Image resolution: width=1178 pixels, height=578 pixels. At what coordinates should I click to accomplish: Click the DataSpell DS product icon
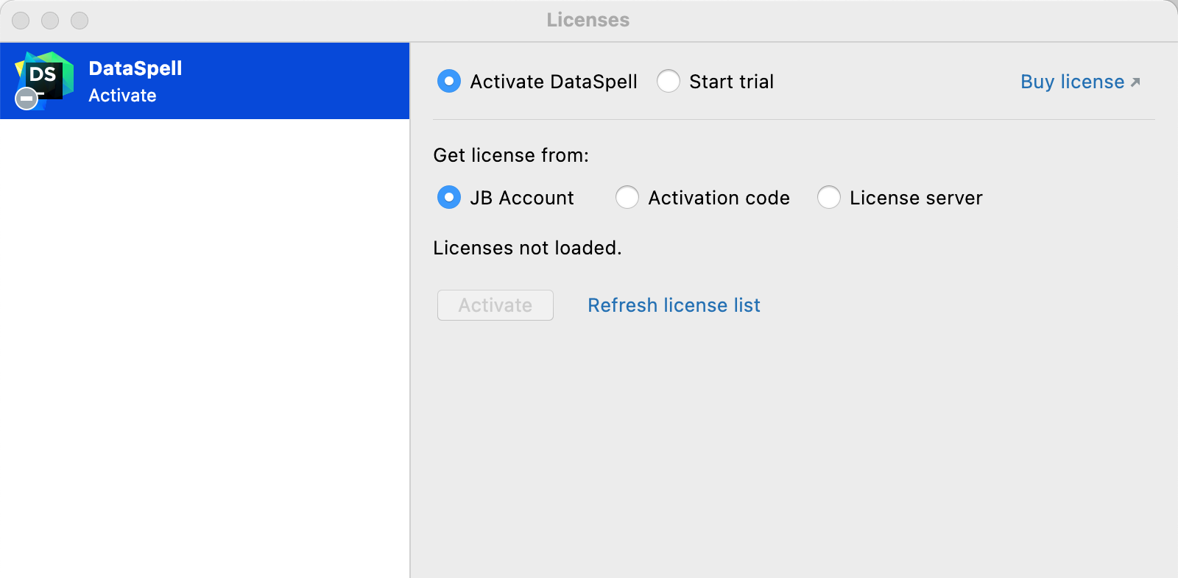click(x=44, y=80)
